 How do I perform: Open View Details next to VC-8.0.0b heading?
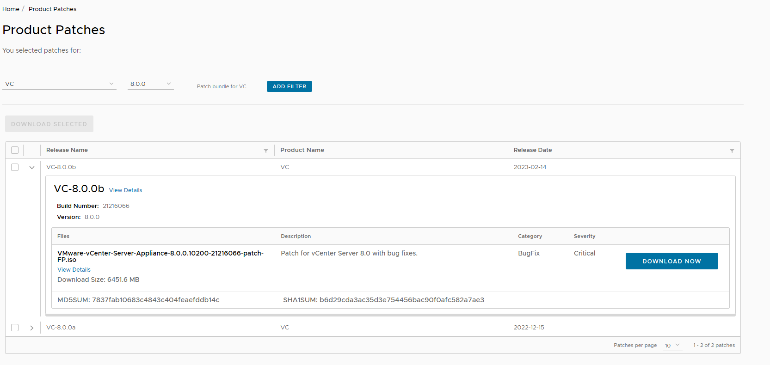click(125, 190)
